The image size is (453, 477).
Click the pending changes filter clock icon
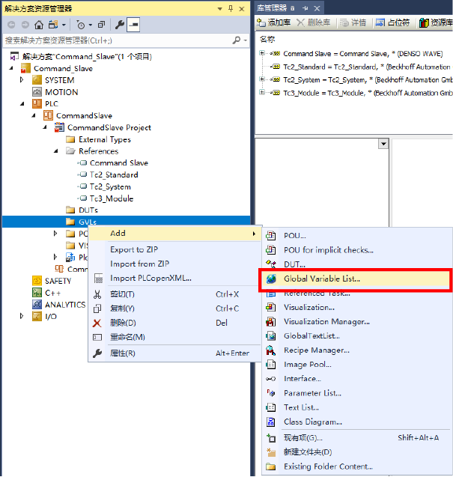80,25
